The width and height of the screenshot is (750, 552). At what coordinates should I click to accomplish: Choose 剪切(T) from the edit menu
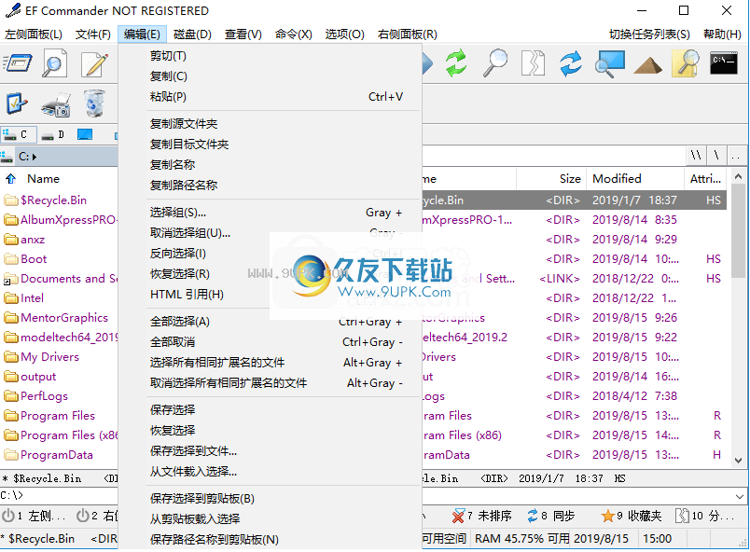tap(271, 56)
